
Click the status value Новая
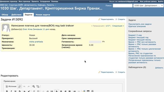pyautogui.click(x=32, y=35)
